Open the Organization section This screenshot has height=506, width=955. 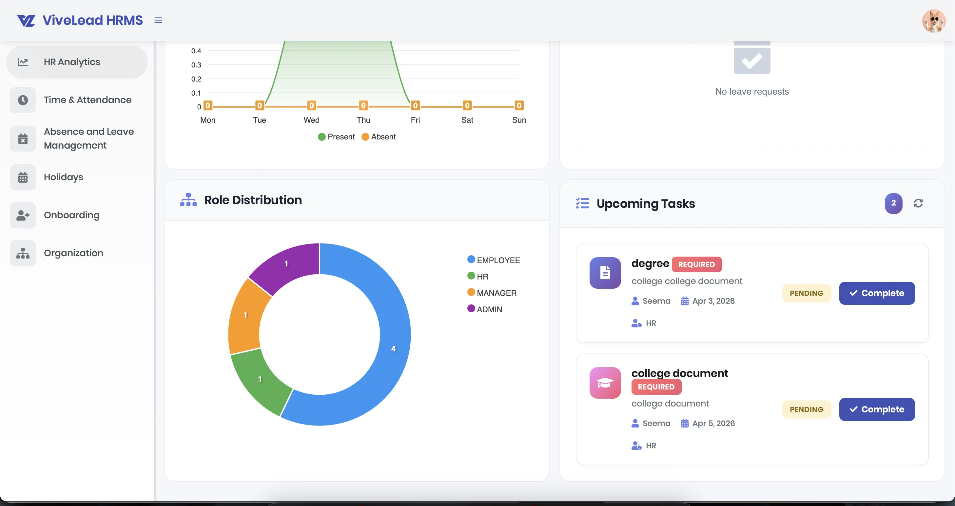pos(77,253)
